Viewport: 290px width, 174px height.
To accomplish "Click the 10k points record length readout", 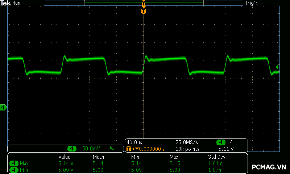I will pyautogui.click(x=187, y=149).
